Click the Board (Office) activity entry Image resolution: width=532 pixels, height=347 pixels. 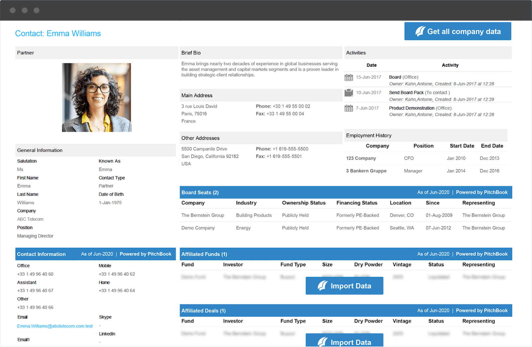point(403,77)
